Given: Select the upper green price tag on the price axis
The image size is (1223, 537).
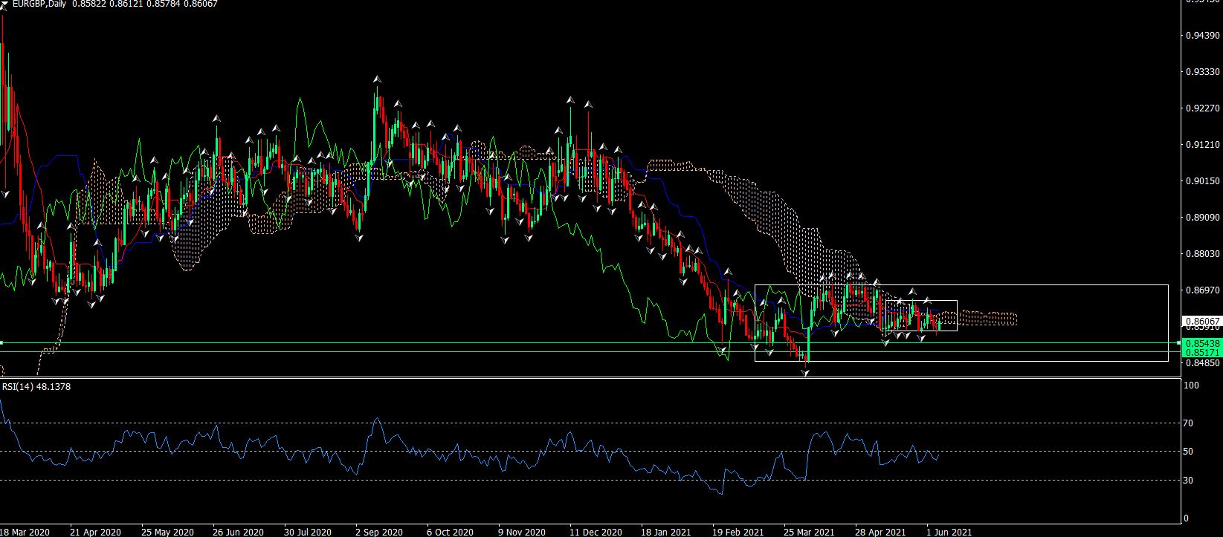Looking at the screenshot, I should [x=1201, y=343].
